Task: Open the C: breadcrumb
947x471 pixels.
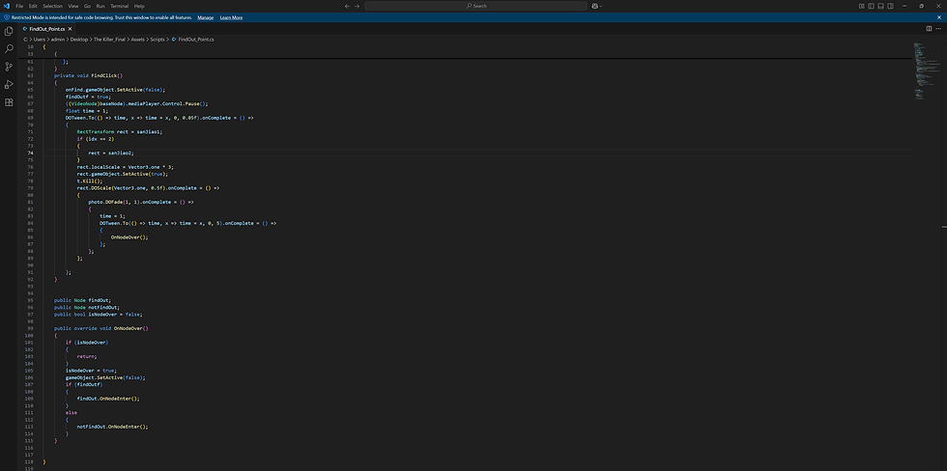Action: point(26,40)
